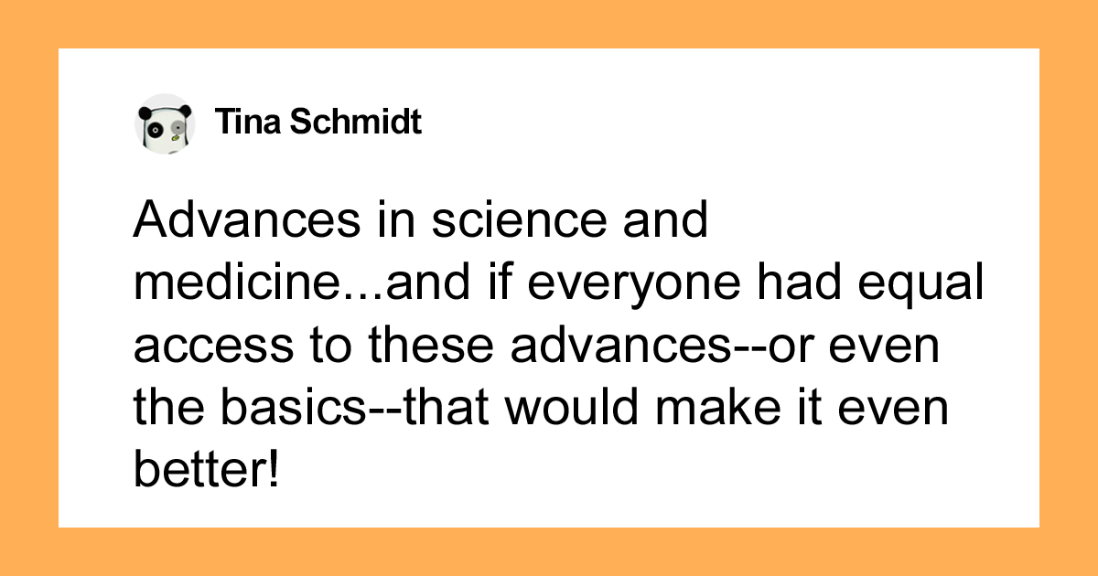The width and height of the screenshot is (1098, 576).
Task: Click the word "better!" ending the comment
Action: (207, 471)
